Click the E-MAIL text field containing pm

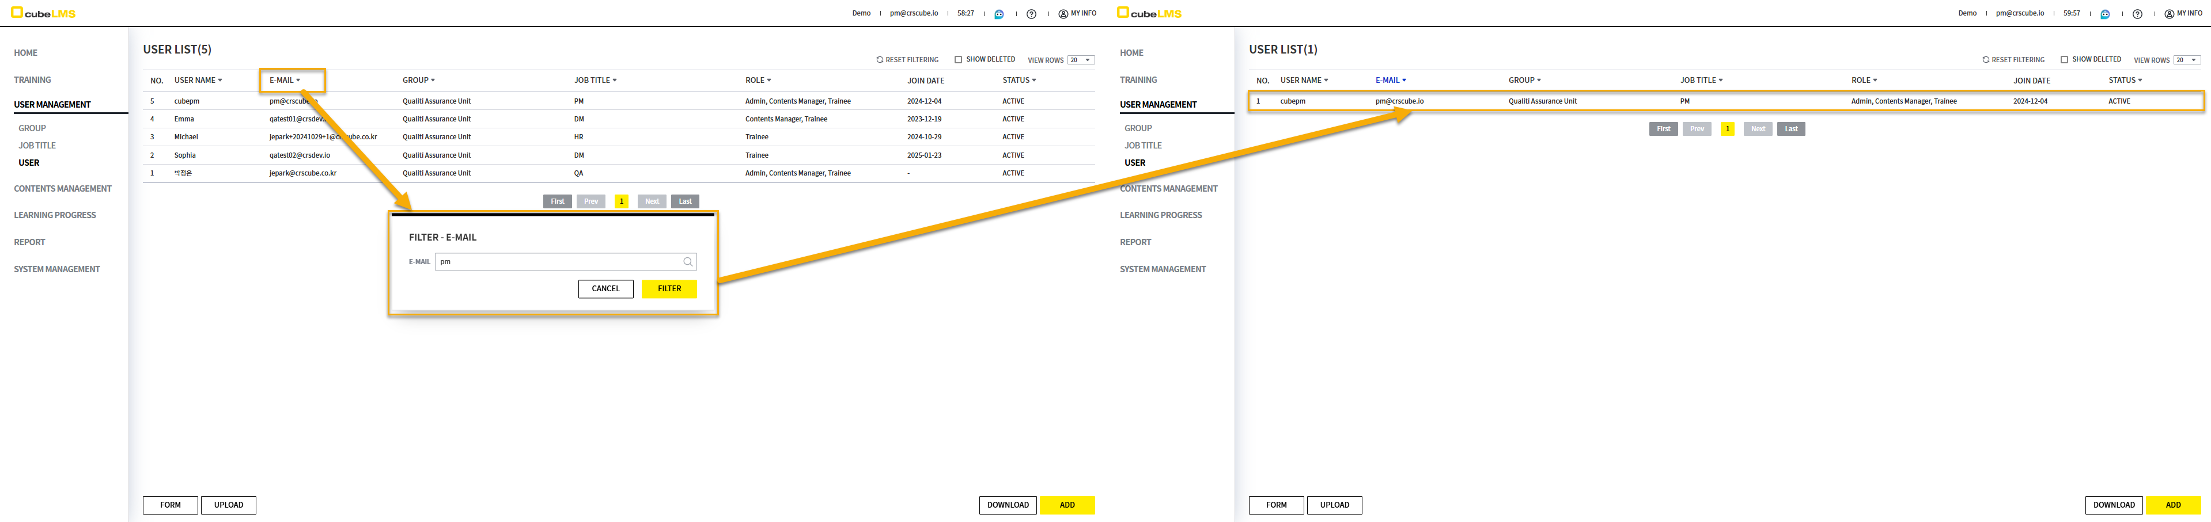pos(558,262)
